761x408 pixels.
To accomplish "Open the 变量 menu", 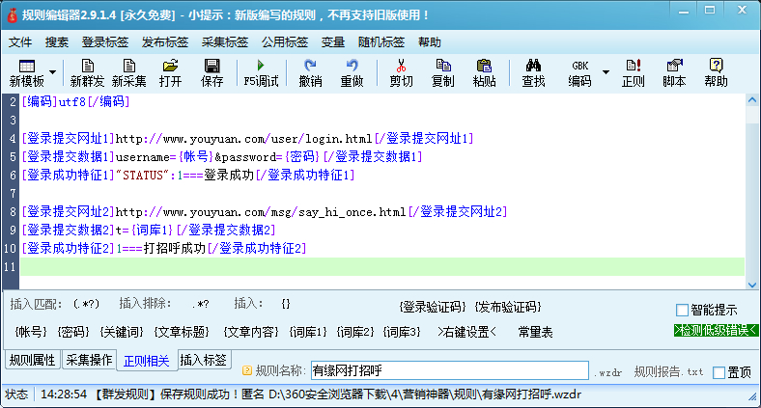I will click(x=333, y=42).
